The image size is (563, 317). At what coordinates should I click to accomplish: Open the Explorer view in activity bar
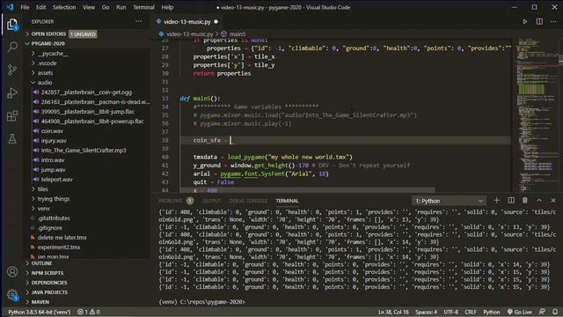coord(12,25)
